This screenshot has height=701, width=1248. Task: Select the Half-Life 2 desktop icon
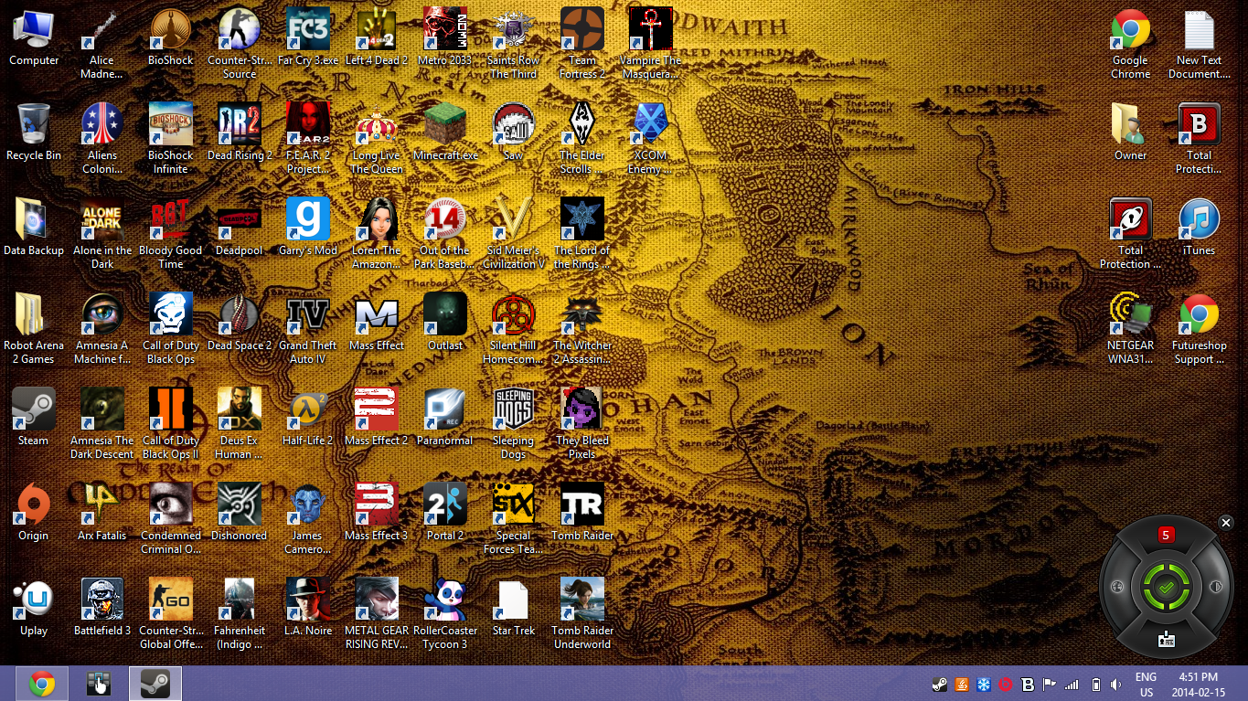pos(308,417)
